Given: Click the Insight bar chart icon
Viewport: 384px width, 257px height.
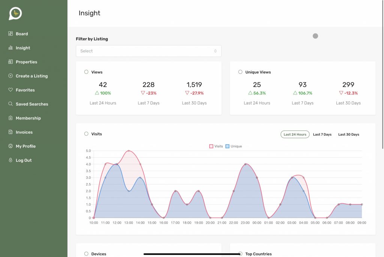Looking at the screenshot, I should (10, 48).
